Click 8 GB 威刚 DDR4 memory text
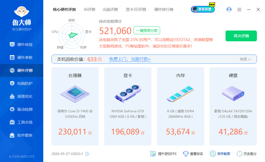 [180, 114]
